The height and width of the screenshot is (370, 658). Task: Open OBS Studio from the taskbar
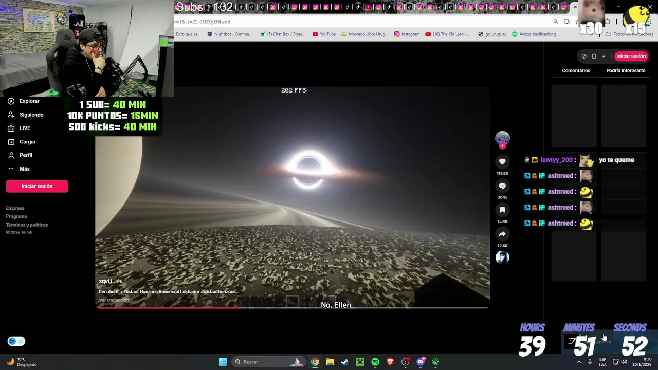click(406, 362)
